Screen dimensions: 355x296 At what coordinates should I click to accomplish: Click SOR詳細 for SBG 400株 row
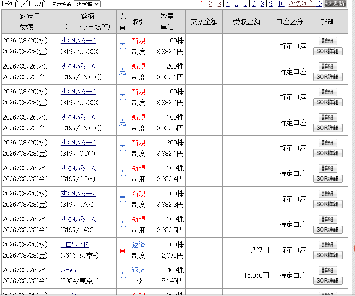tap(328, 281)
